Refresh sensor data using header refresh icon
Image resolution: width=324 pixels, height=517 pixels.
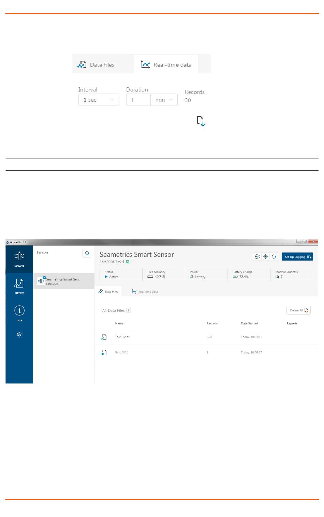click(x=274, y=257)
